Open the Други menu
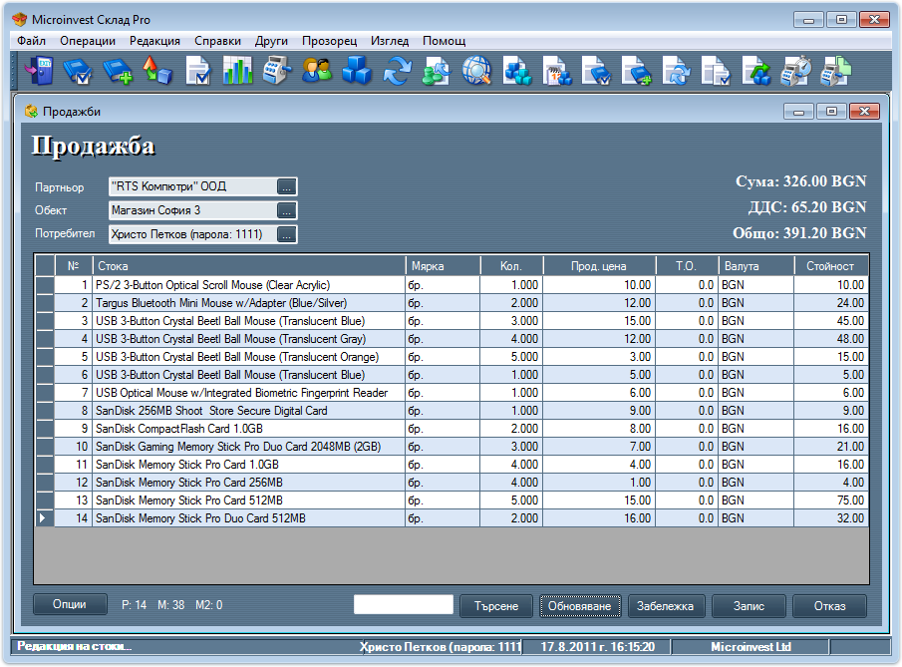This screenshot has height=667, width=902. 271,41
